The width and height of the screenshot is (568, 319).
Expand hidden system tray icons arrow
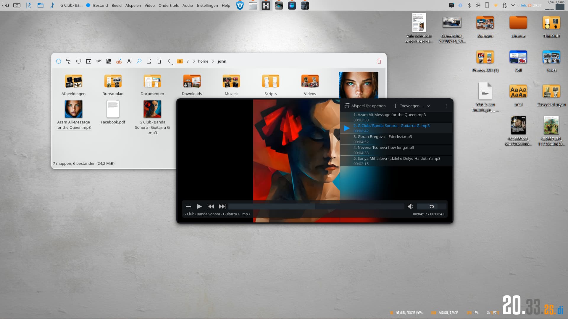pyautogui.click(x=513, y=5)
